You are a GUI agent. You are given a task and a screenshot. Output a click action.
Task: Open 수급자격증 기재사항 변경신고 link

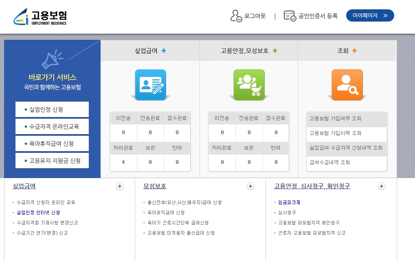47,223
